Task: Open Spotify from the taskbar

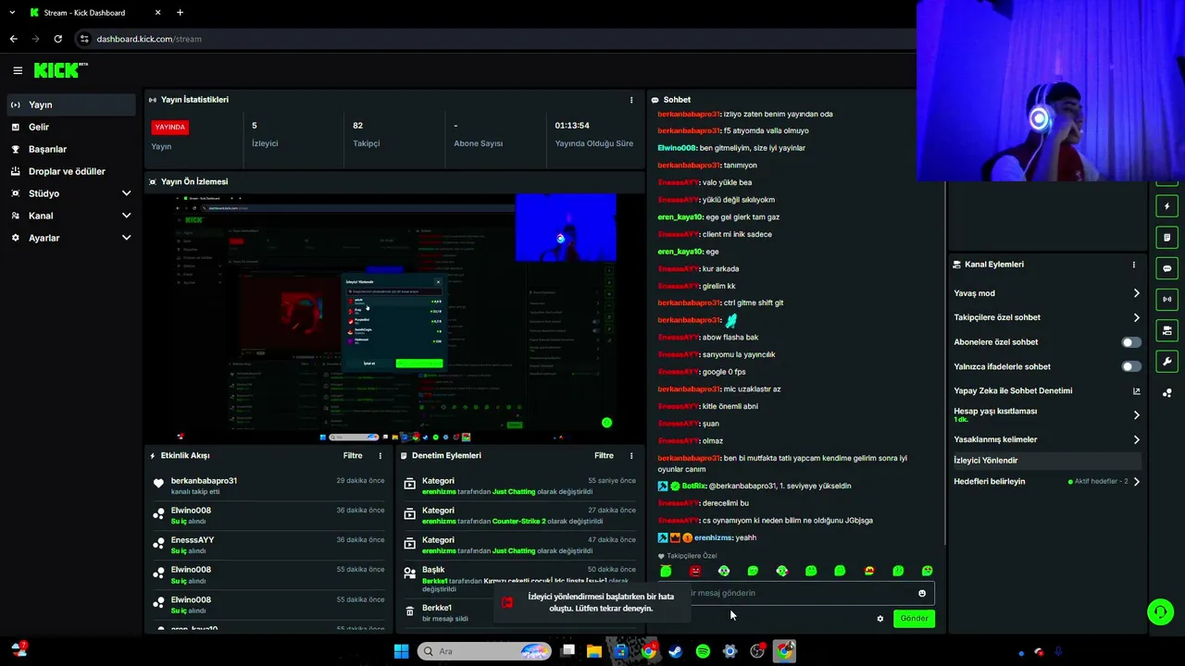Action: click(703, 651)
